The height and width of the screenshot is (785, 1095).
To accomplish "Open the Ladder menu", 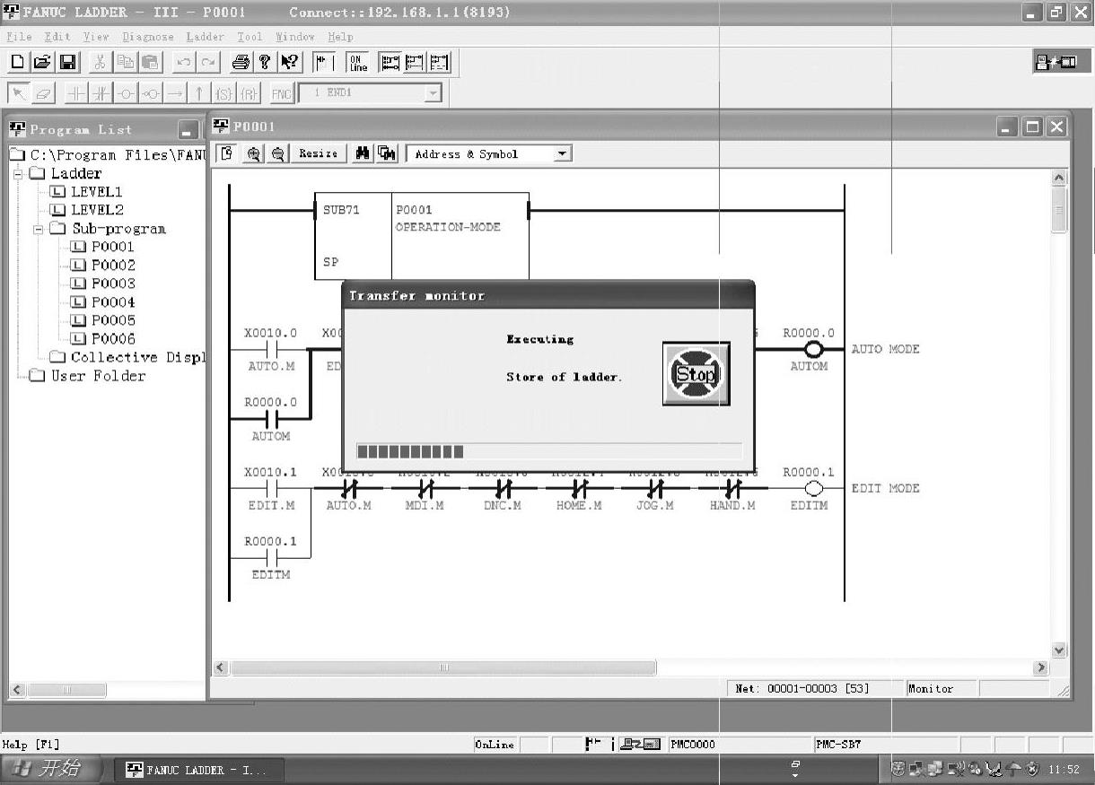I will pos(206,37).
